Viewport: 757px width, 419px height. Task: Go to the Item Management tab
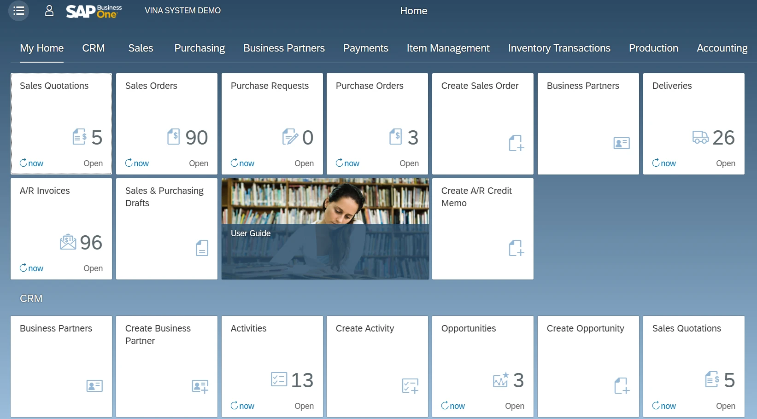[x=448, y=48]
